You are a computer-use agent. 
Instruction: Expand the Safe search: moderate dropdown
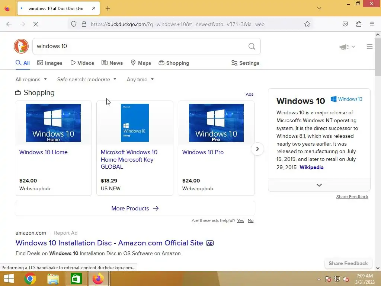coord(87,80)
